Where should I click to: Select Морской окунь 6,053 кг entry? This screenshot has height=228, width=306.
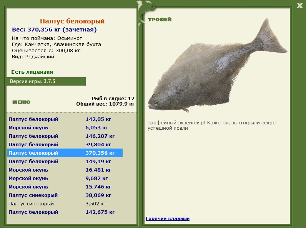point(65,128)
